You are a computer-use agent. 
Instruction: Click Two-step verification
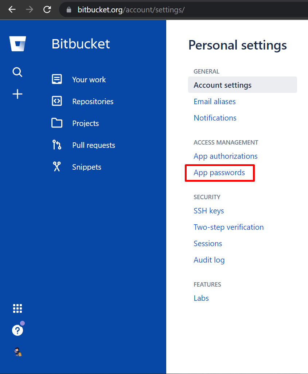[x=229, y=227]
